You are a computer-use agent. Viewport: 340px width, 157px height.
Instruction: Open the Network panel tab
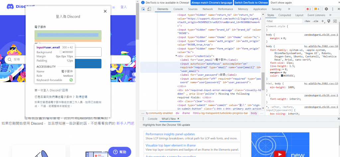(x=208, y=9)
